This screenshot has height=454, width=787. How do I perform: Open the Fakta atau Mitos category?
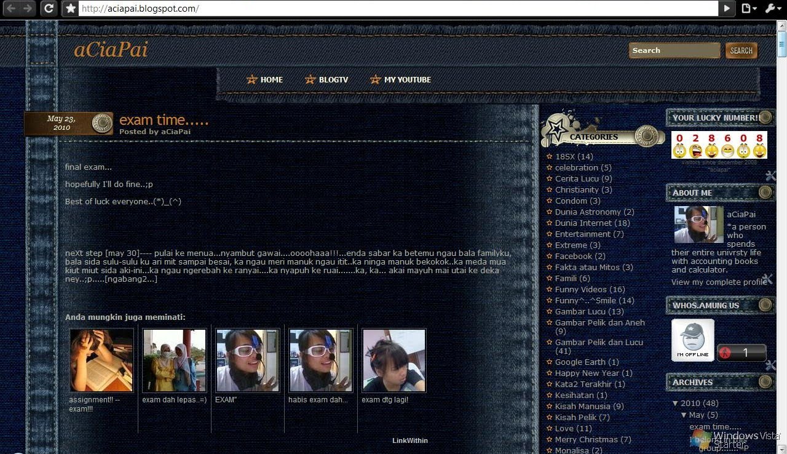pyautogui.click(x=594, y=267)
